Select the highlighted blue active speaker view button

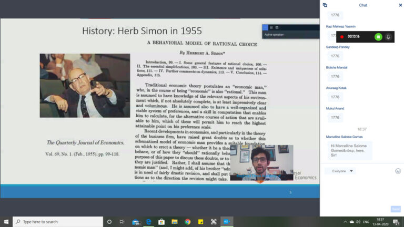(265, 27)
